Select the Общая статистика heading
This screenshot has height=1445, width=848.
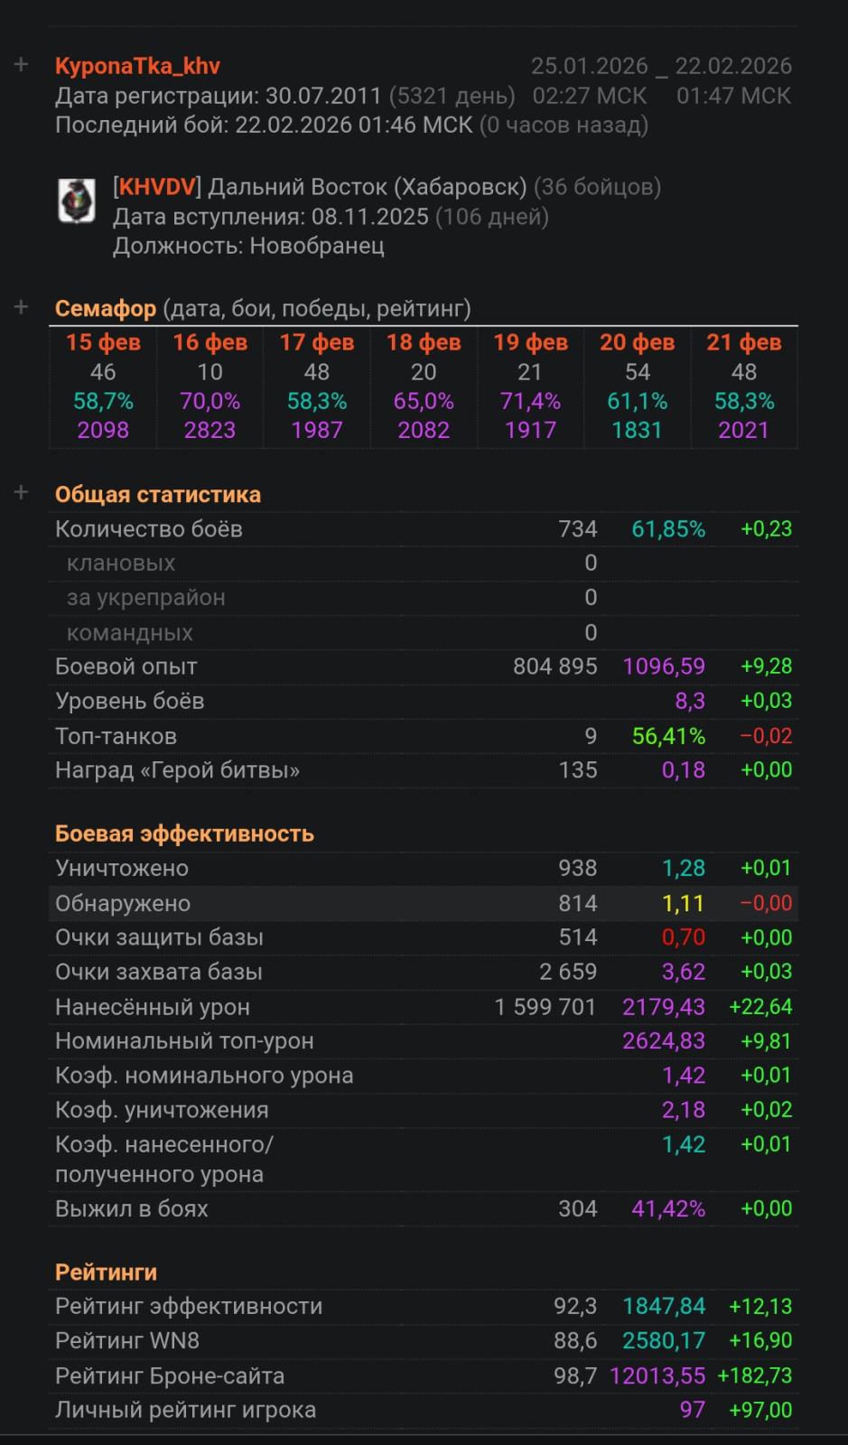[158, 495]
